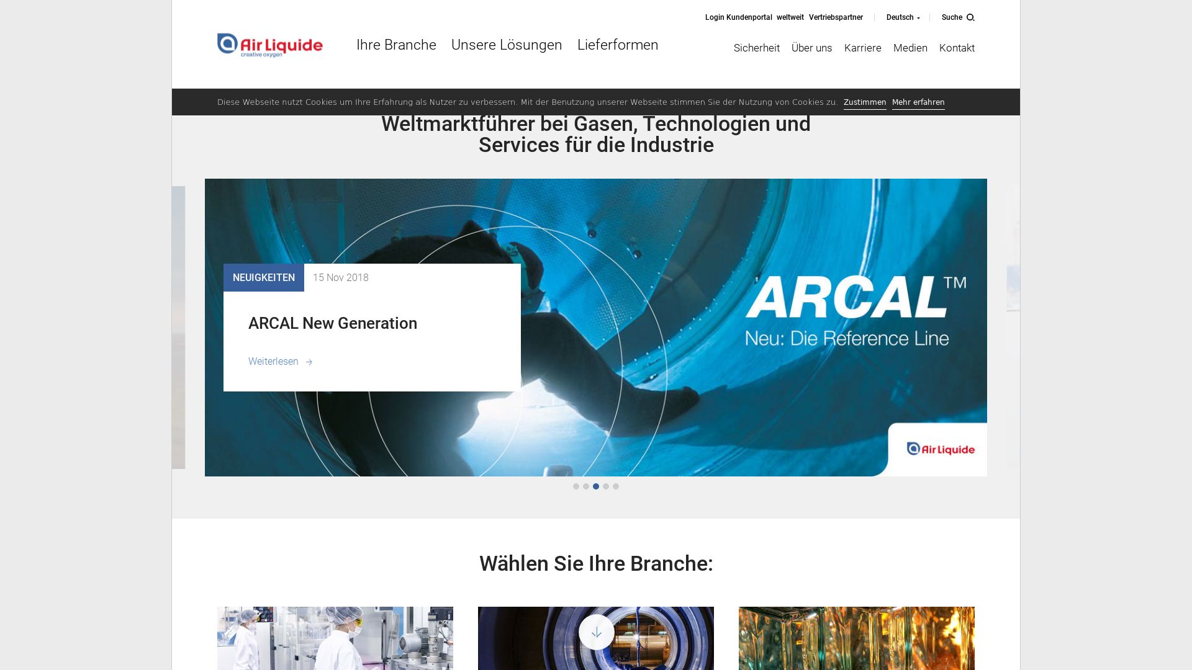
Task: Open the golden glass blocks branch image
Action: point(857,638)
